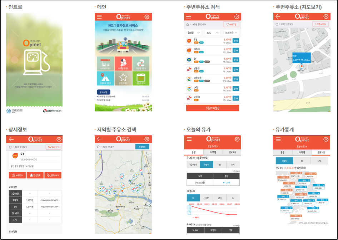
Task: Expand the 최저가순 sort order dropdown
Action: point(231,33)
